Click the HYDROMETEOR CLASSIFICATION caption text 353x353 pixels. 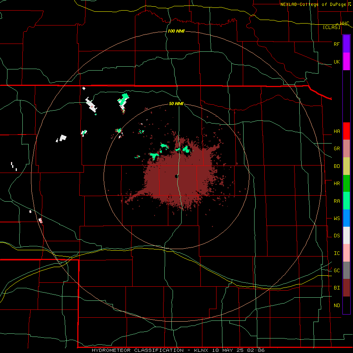pyautogui.click(x=137, y=350)
